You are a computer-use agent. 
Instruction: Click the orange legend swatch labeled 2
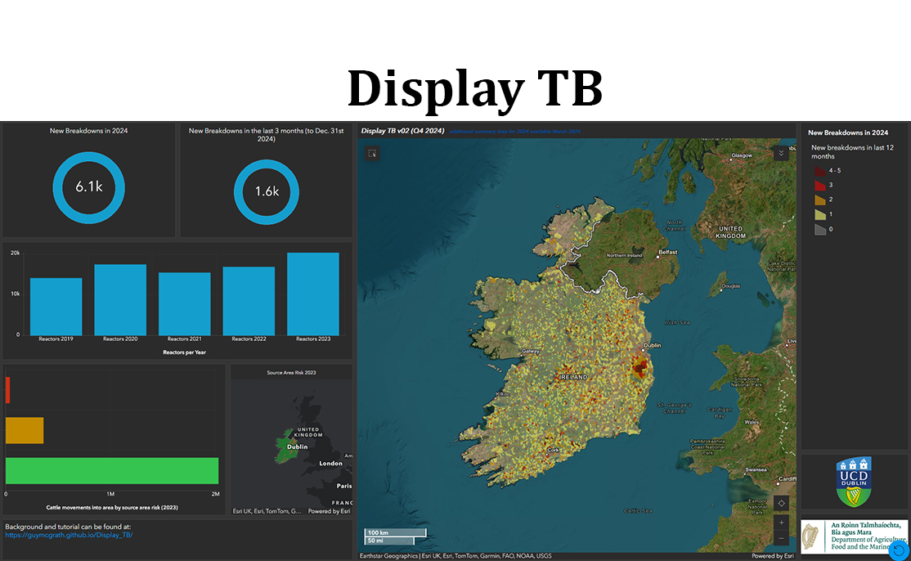819,200
